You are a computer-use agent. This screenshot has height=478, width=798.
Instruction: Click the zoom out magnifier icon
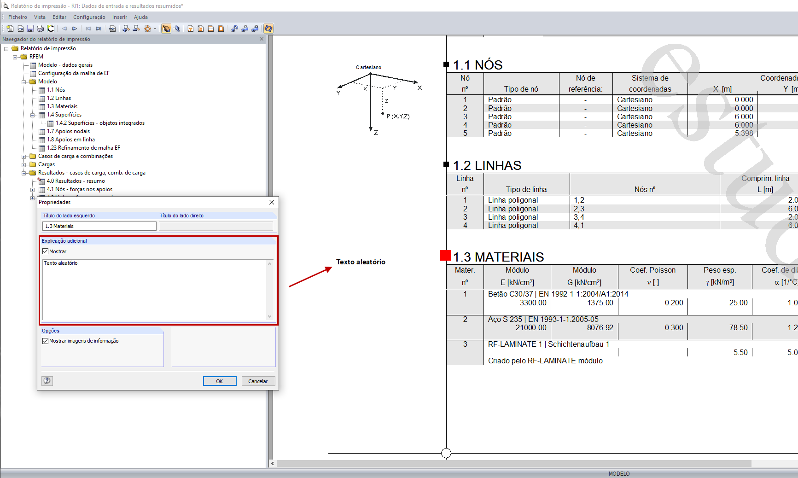pyautogui.click(x=136, y=29)
